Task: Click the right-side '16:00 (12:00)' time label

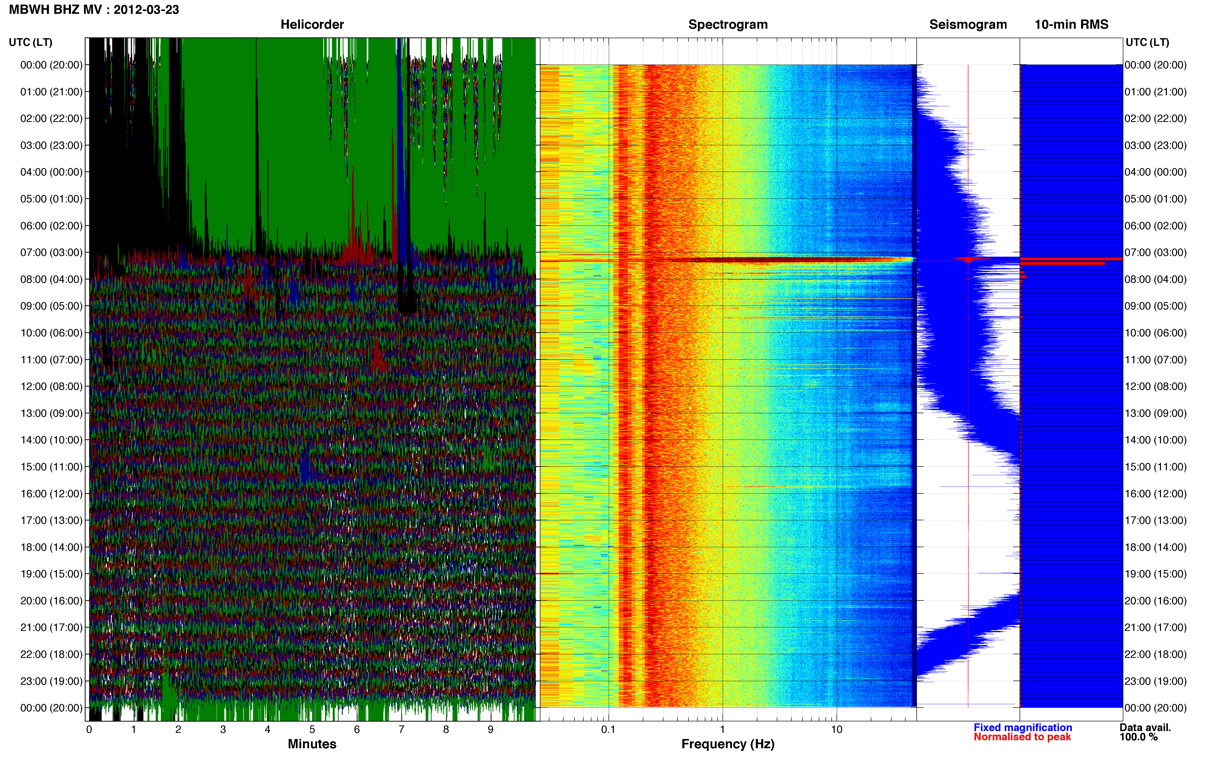Action: [1156, 493]
